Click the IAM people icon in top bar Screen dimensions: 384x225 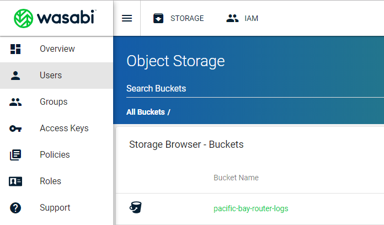pos(232,18)
